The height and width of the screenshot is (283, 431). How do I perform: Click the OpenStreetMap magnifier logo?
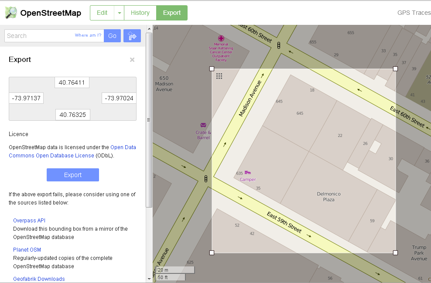11,13
